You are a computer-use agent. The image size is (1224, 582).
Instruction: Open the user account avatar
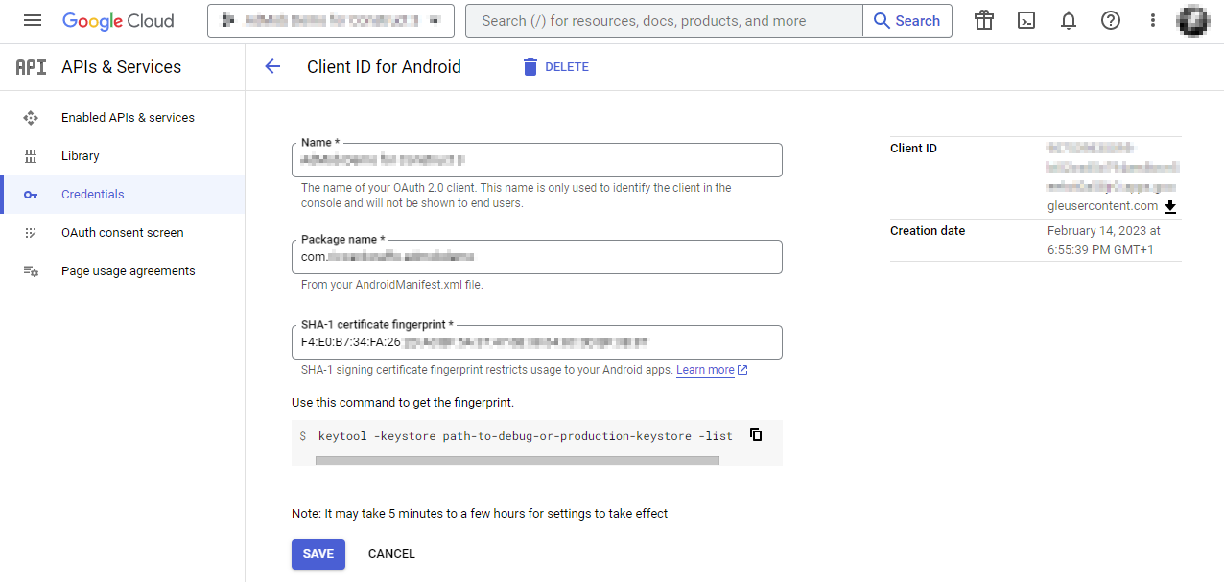tap(1193, 21)
